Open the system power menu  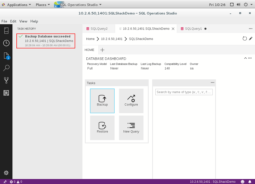click(246, 5)
